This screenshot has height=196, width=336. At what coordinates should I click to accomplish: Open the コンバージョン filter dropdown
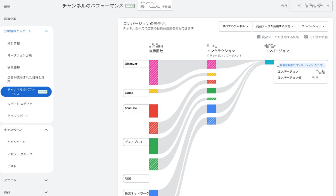click(313, 26)
